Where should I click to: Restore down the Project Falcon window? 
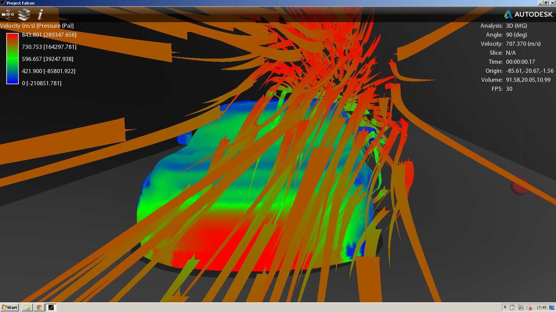tap(546, 3)
